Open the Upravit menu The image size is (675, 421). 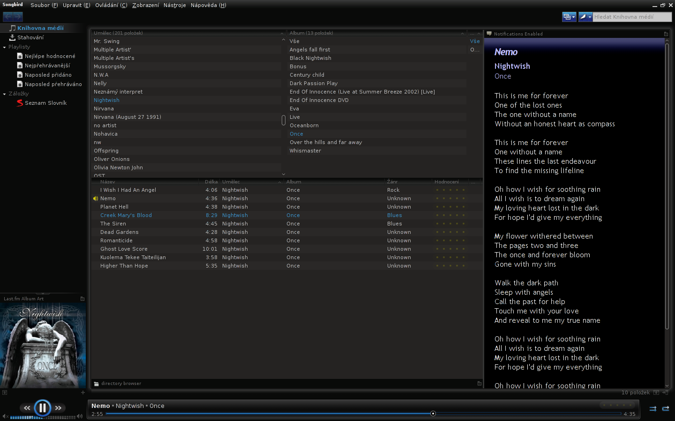tap(76, 5)
